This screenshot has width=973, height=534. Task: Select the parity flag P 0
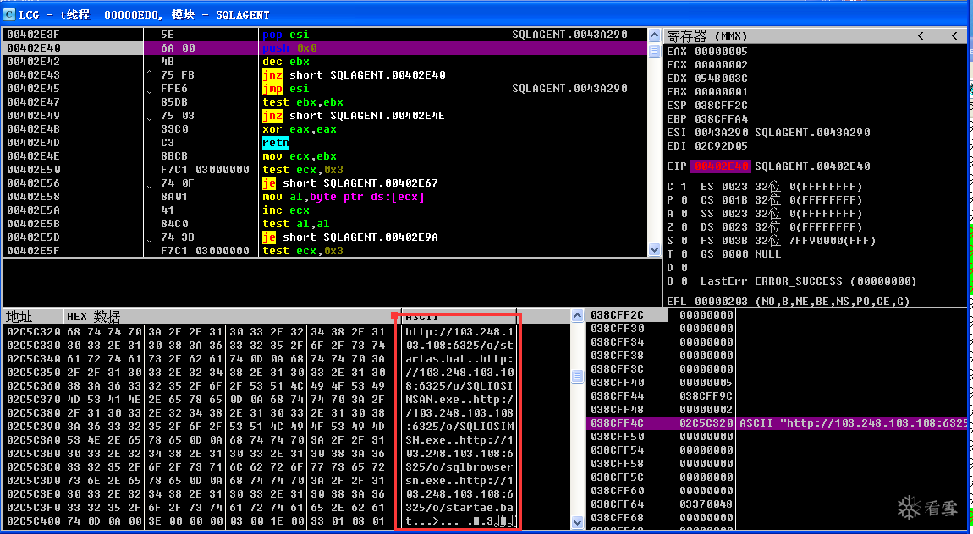pos(677,200)
